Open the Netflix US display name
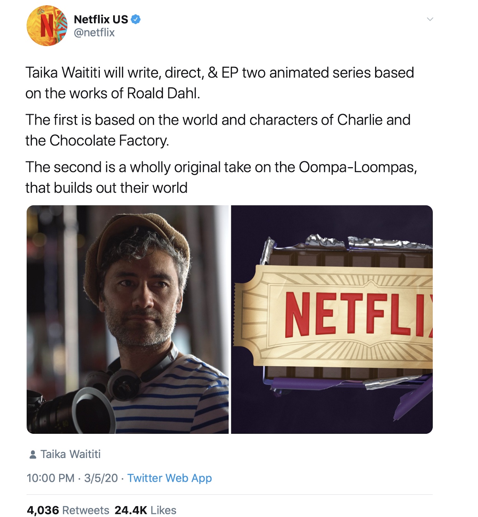 [101, 19]
